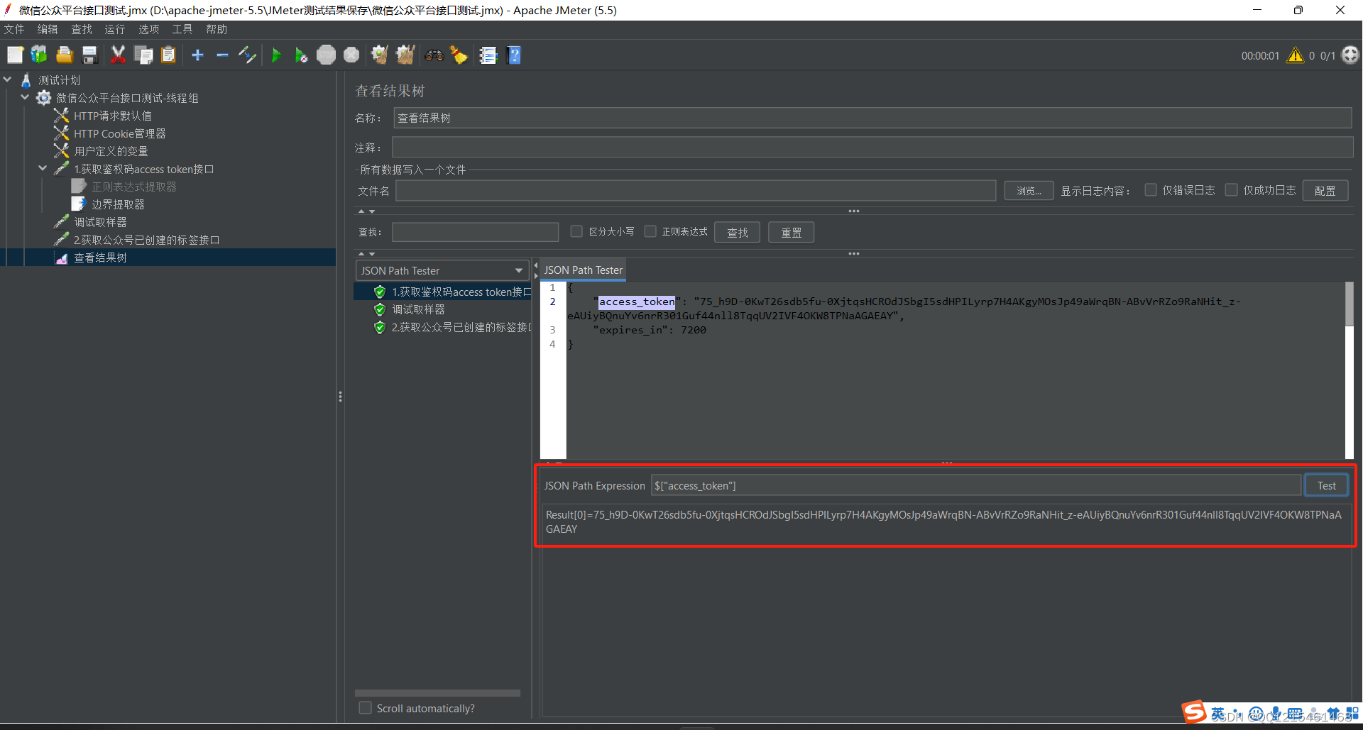Image resolution: width=1363 pixels, height=730 pixels.
Task: Click the 重置 reset button
Action: coord(791,232)
